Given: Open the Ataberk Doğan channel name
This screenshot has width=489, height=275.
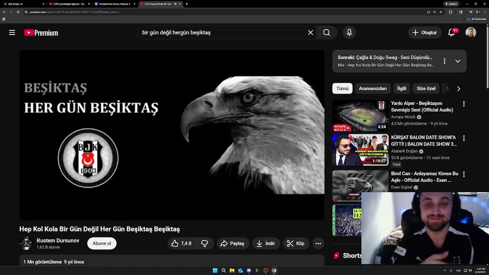Looking at the screenshot, I should tap(404, 151).
